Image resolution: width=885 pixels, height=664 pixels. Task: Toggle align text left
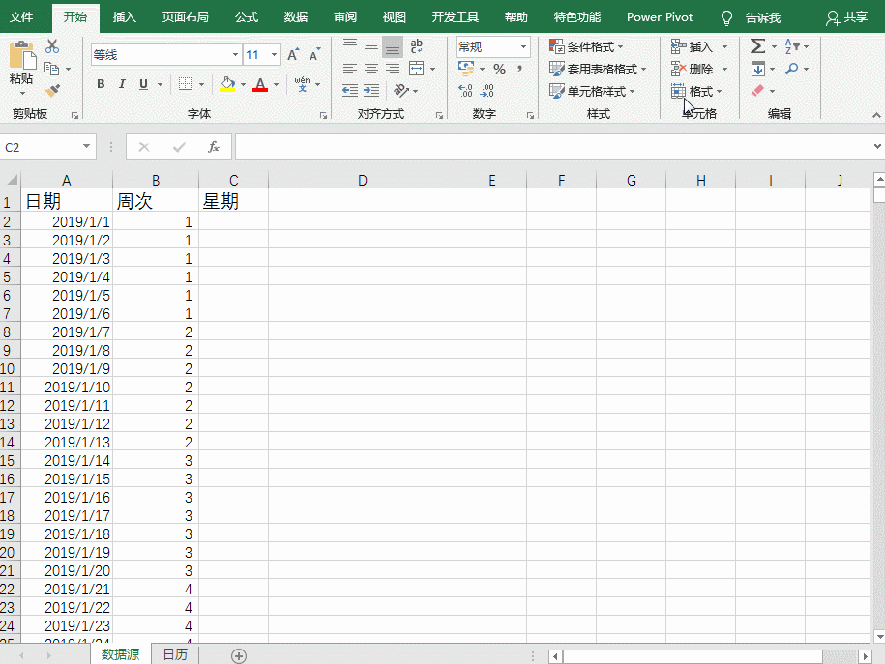pos(350,69)
